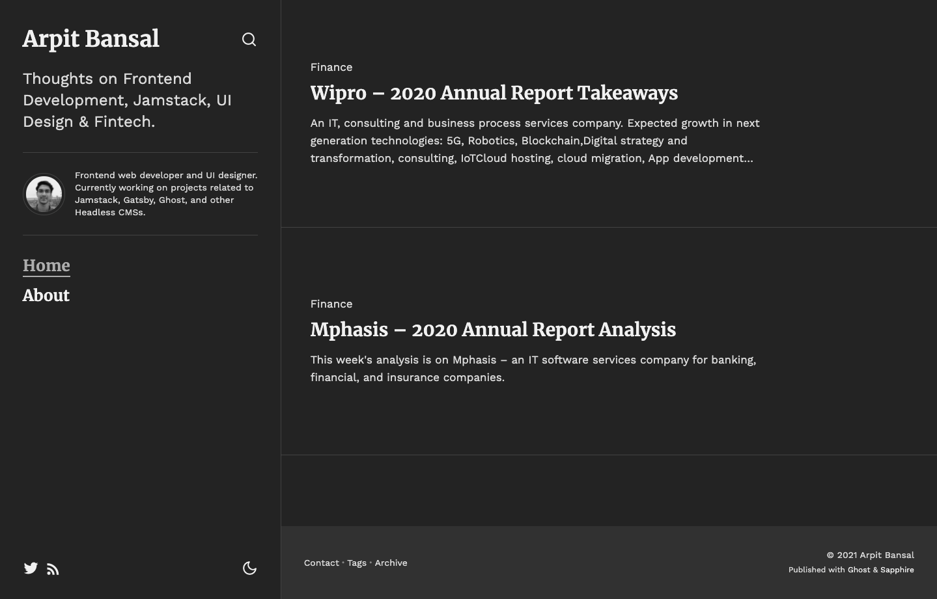Navigate to the About page
This screenshot has height=599, width=937.
coord(46,295)
